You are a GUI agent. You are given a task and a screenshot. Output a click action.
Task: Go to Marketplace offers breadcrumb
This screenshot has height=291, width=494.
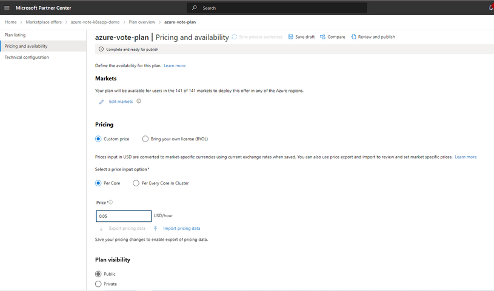click(x=44, y=22)
